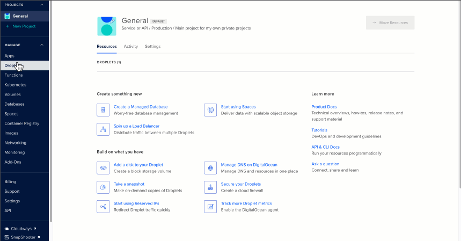Screen dimensions: 461x241
Task: Click the Secure your Droplets firewall icon
Action: [210, 187]
